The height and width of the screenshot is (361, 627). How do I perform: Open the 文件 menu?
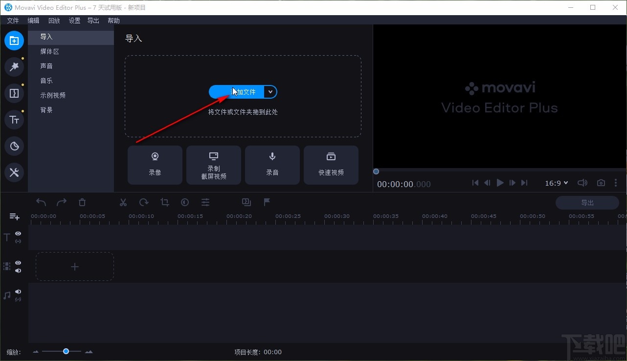13,21
